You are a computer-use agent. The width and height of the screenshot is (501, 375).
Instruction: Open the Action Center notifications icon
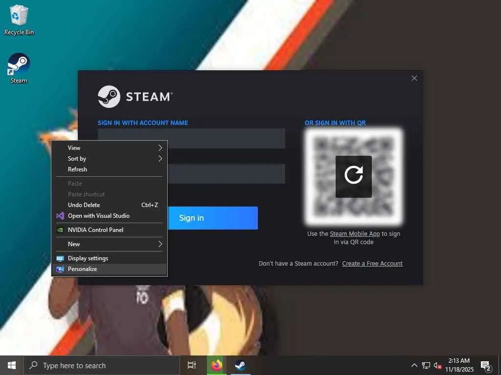point(486,366)
